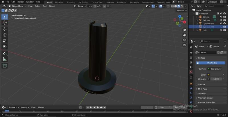Click the world Color swatch
Image resolution: width=228 pixels, height=117 pixels.
pos(216,75)
